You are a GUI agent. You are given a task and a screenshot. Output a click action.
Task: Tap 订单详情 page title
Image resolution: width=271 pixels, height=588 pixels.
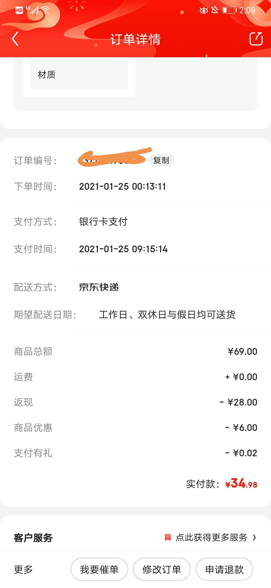point(135,39)
